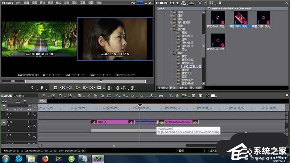Click the Firefox icon in the taskbar
290x163 pixels.
[45, 158]
